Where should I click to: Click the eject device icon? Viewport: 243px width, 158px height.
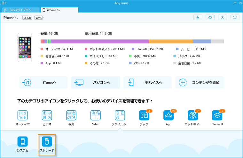tap(198, 18)
